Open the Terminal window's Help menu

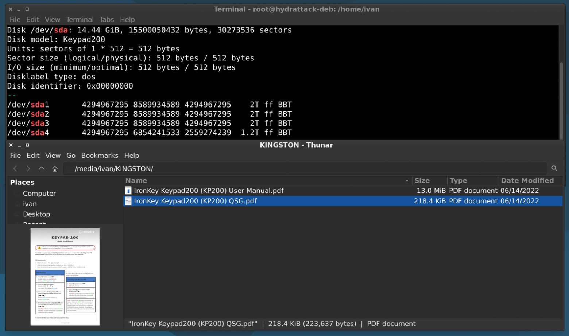(127, 19)
